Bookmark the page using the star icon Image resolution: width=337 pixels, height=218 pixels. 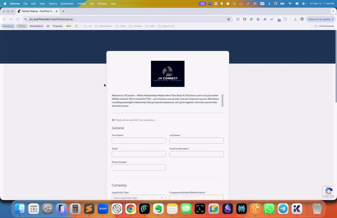tap(228, 19)
